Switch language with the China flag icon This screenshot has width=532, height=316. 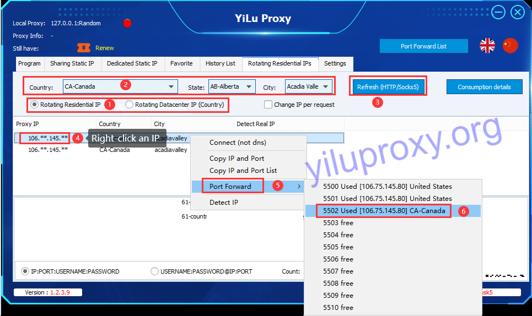[510, 45]
